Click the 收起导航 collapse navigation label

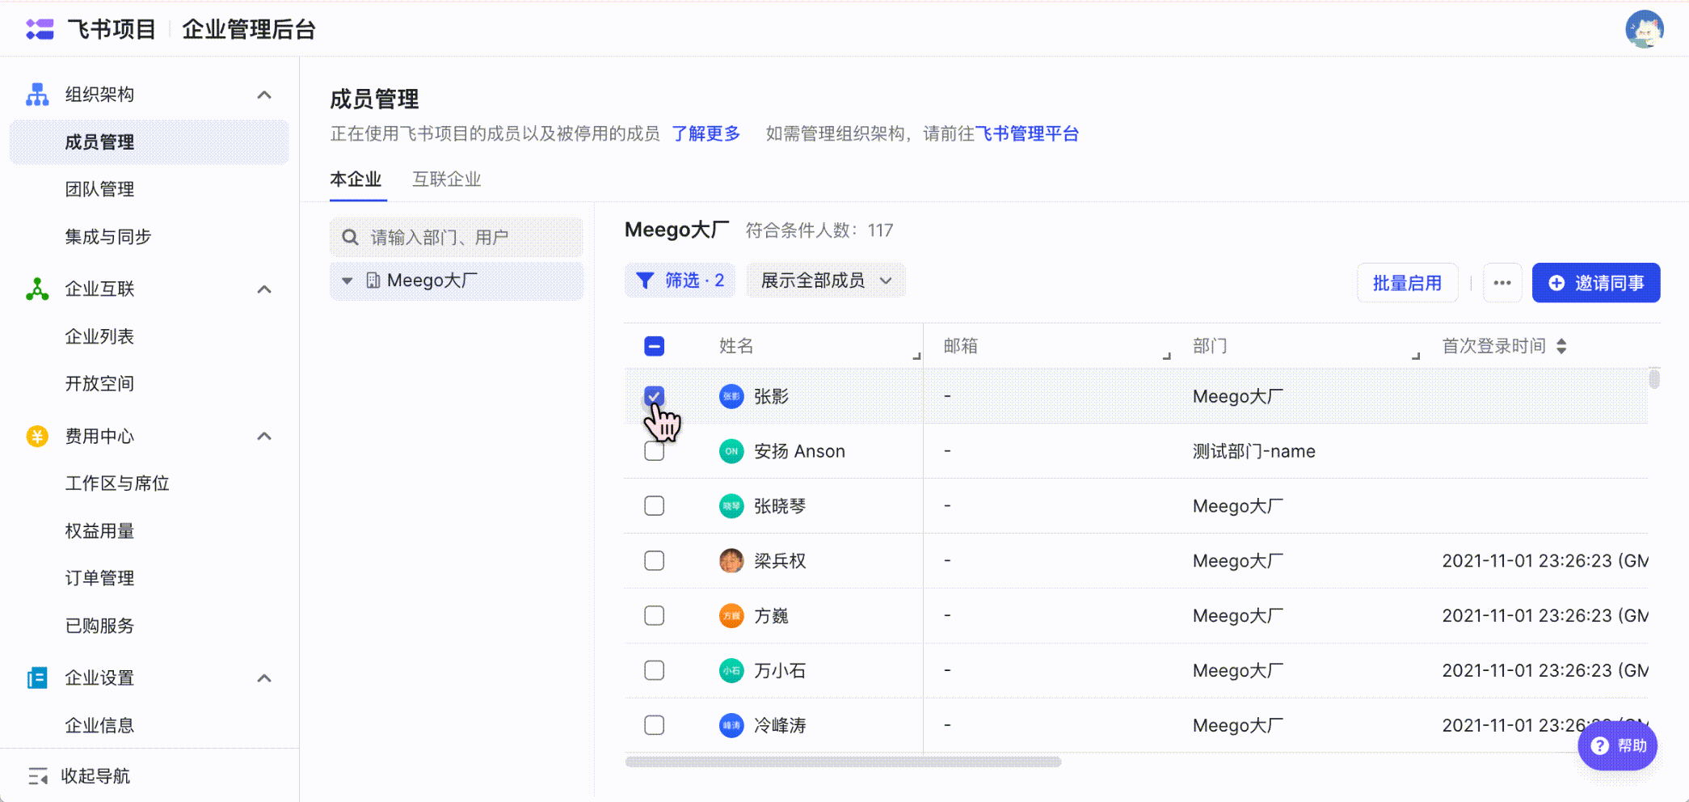point(95,776)
